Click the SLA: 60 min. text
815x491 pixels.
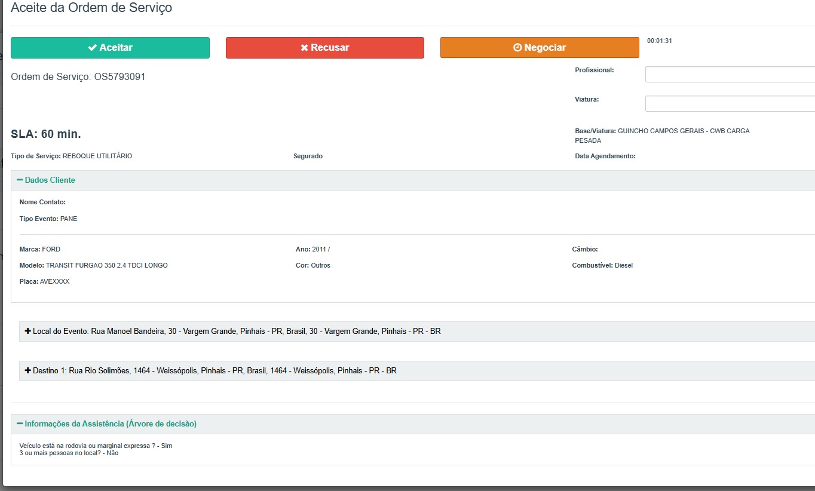[x=46, y=134]
